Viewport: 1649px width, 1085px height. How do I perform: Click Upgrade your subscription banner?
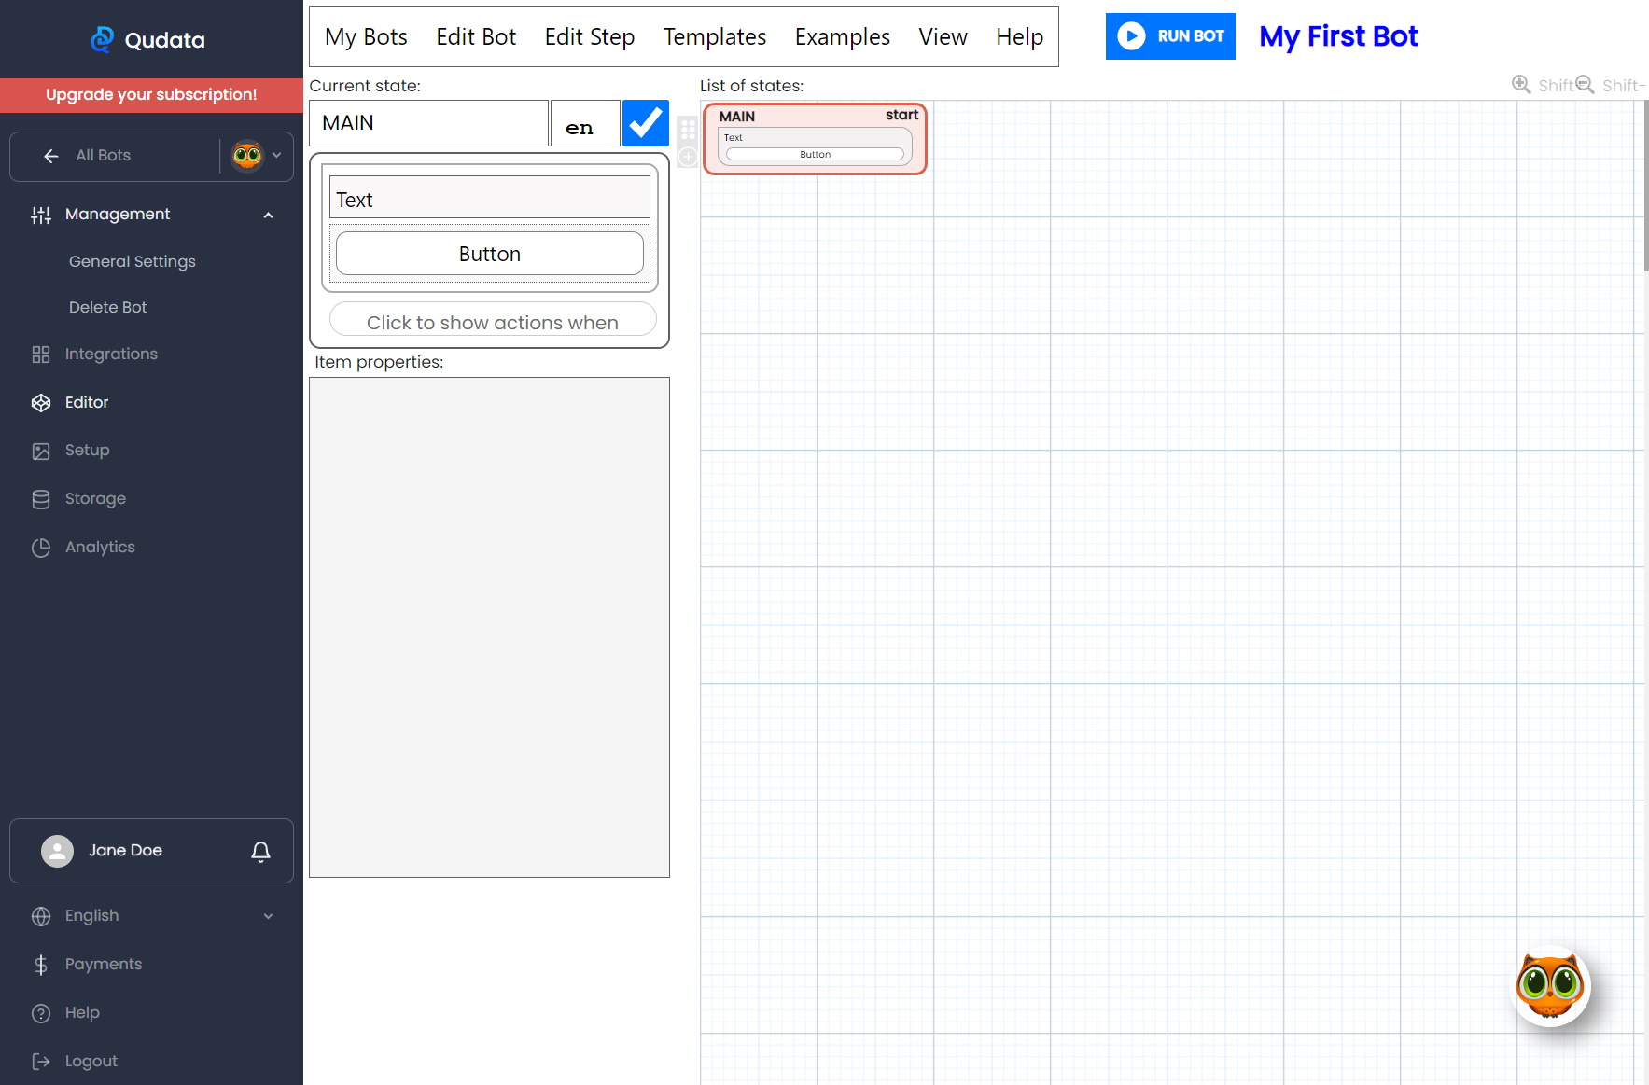pos(151,94)
